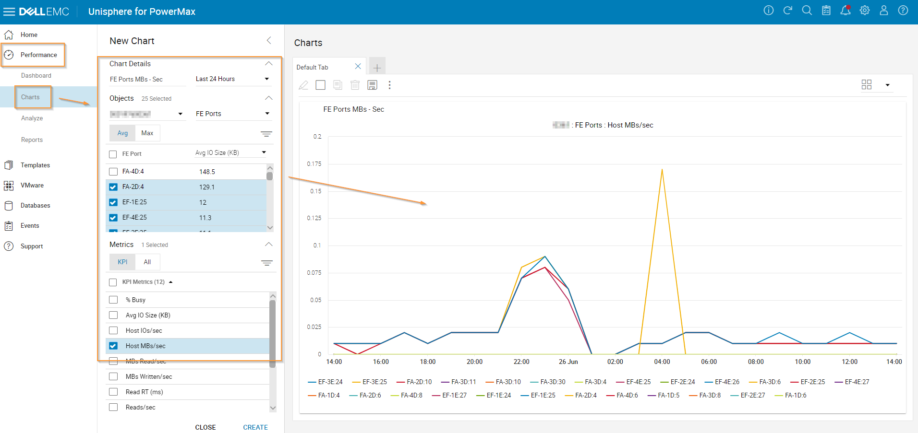This screenshot has height=433, width=918.
Task: Click the CLOSE button in New Chart panel
Action: point(205,427)
